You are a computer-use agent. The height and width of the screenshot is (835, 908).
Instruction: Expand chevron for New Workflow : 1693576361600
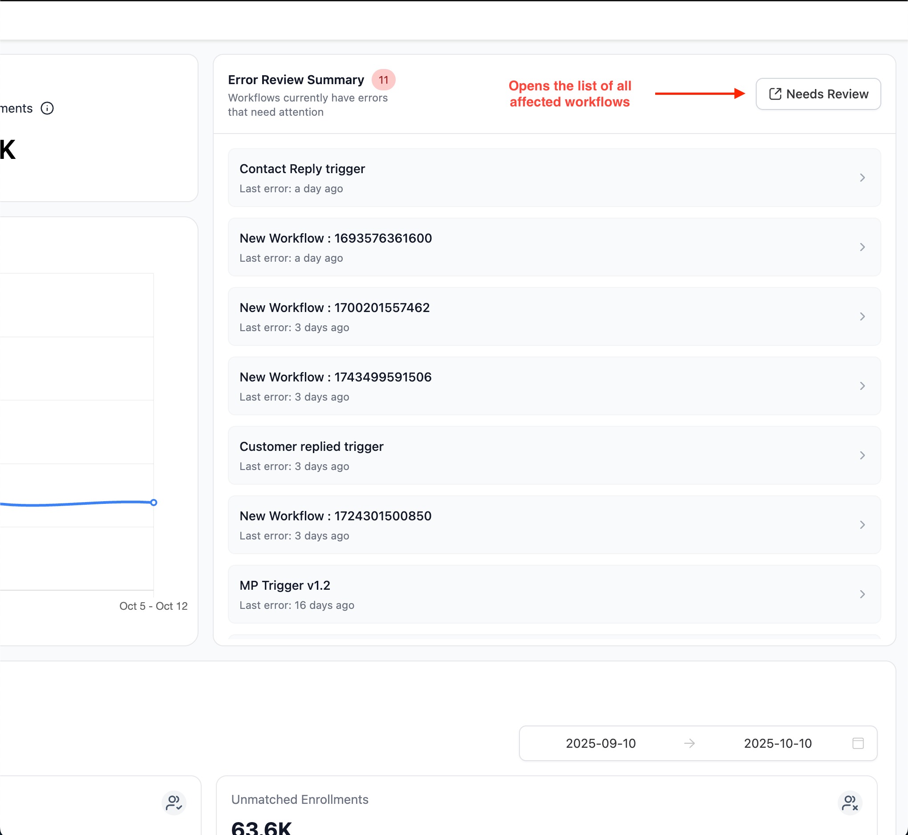tap(862, 247)
